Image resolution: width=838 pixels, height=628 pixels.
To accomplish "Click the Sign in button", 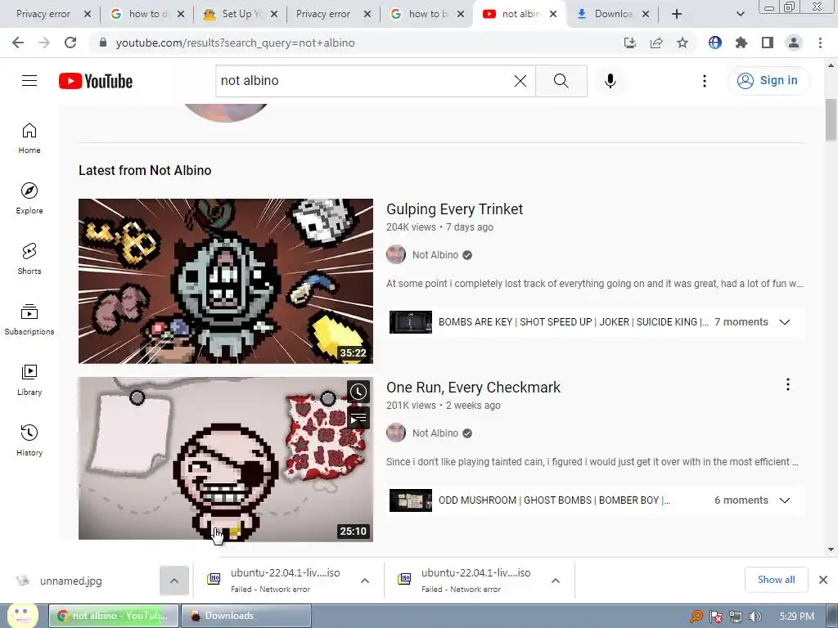I will (768, 81).
